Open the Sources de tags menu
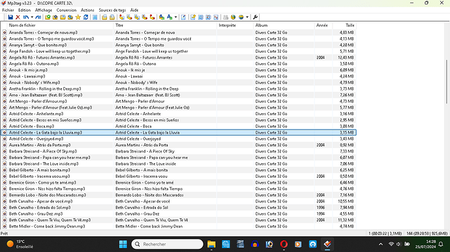This screenshot has height=252, width=450. click(x=112, y=10)
